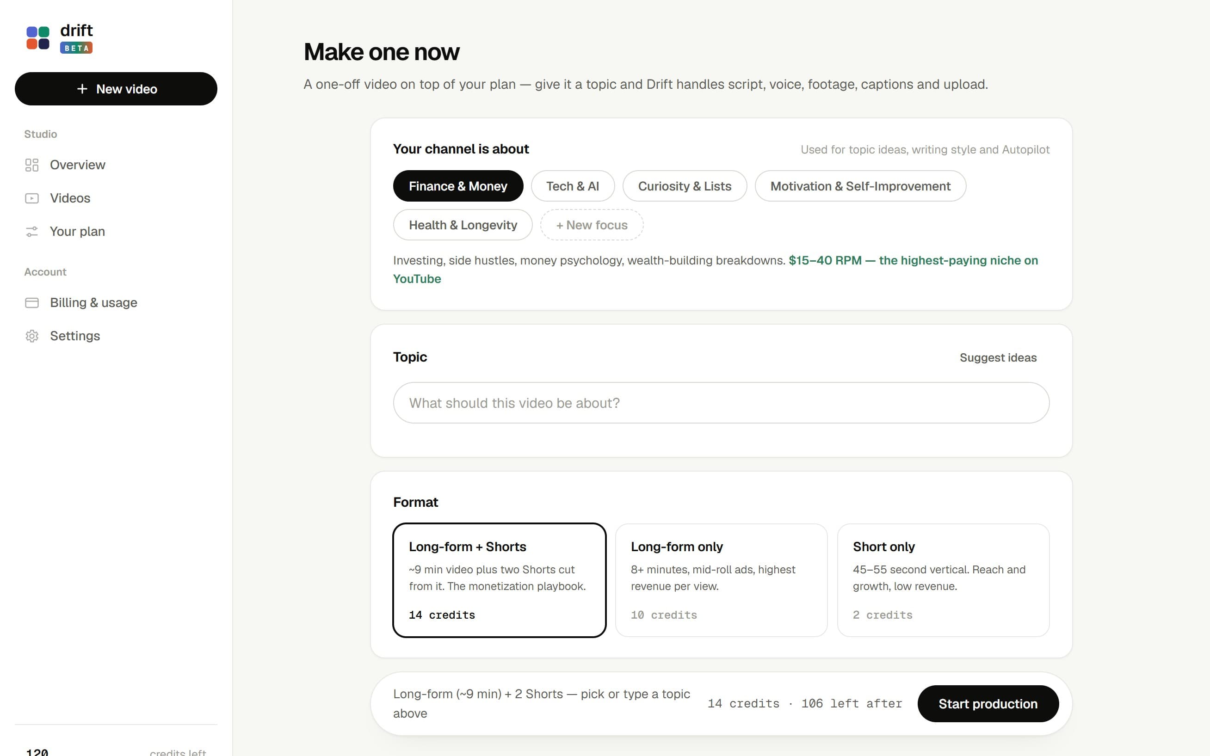Choose Motivation & Self-Improvement niche
1210x756 pixels.
[x=860, y=186]
